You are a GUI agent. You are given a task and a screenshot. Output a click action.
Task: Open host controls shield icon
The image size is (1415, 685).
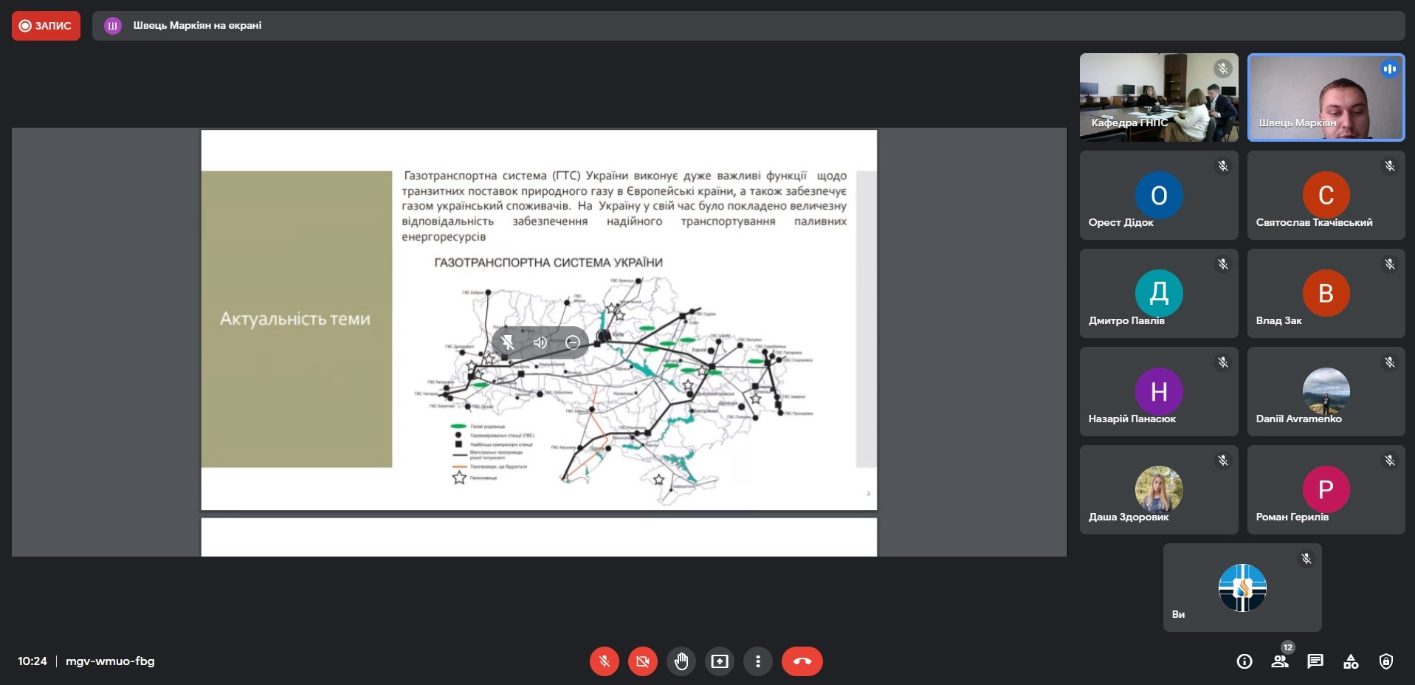(1386, 661)
